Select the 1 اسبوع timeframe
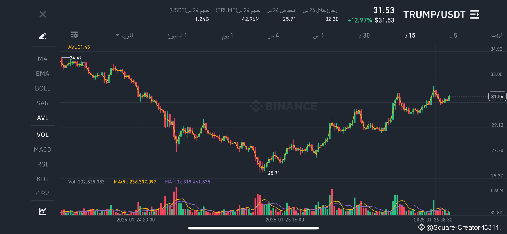The image size is (507, 234). click(x=177, y=35)
